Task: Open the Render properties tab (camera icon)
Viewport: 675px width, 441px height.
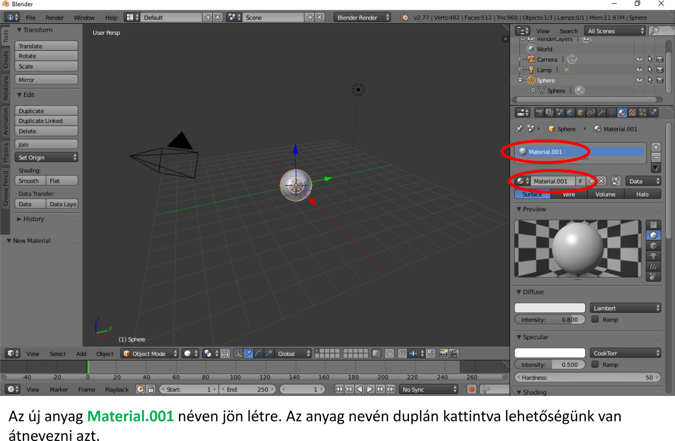Action: click(x=539, y=113)
